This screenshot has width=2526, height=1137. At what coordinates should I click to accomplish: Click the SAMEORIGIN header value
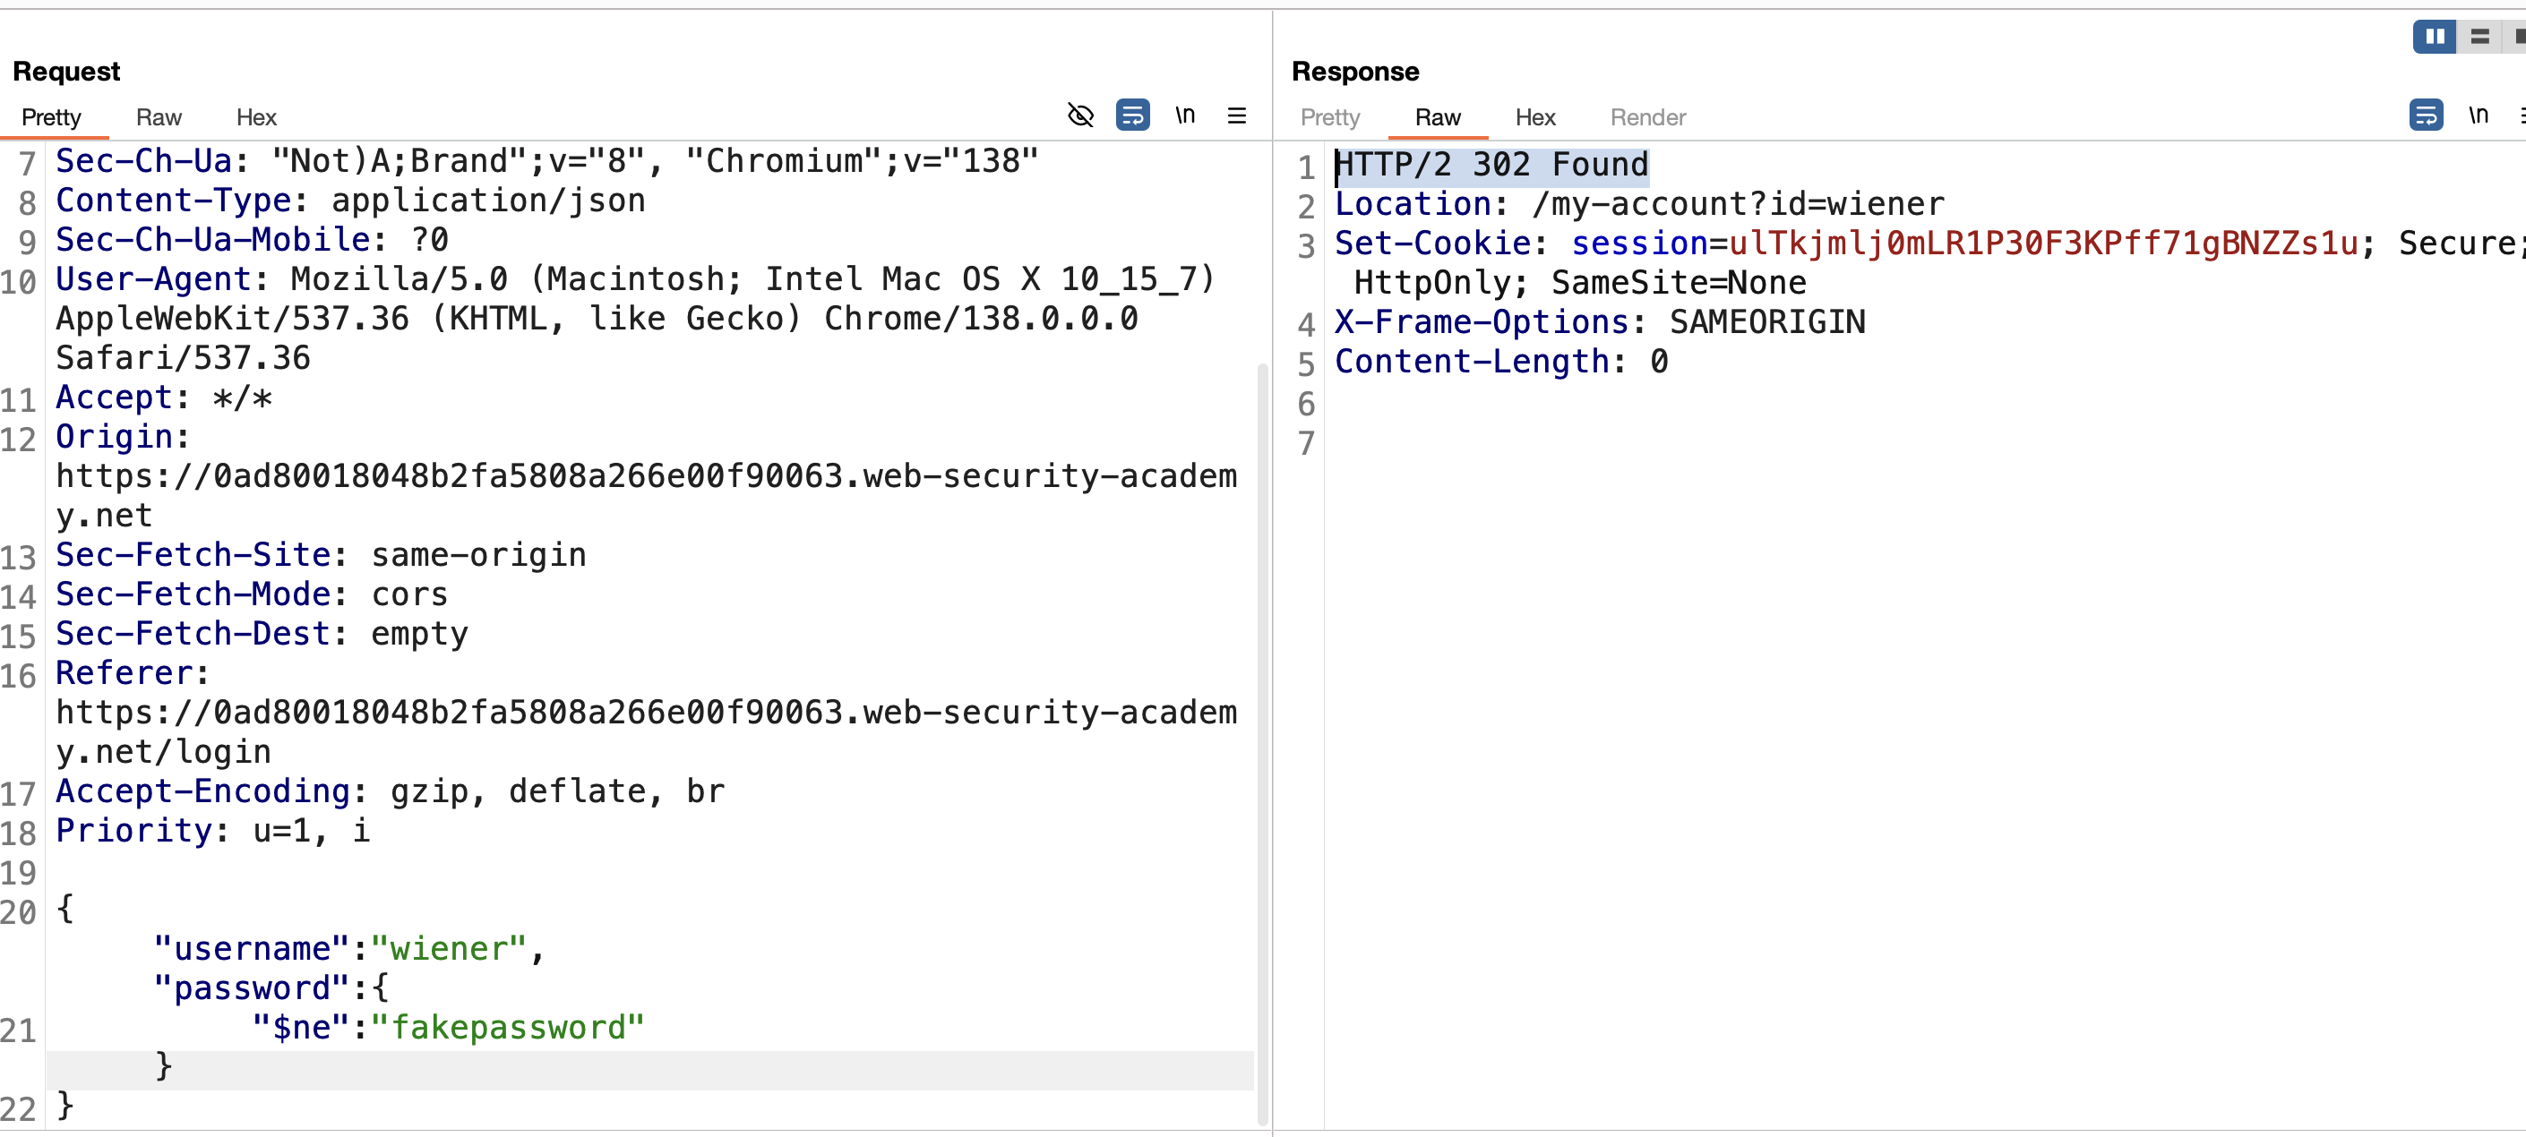click(x=1767, y=322)
